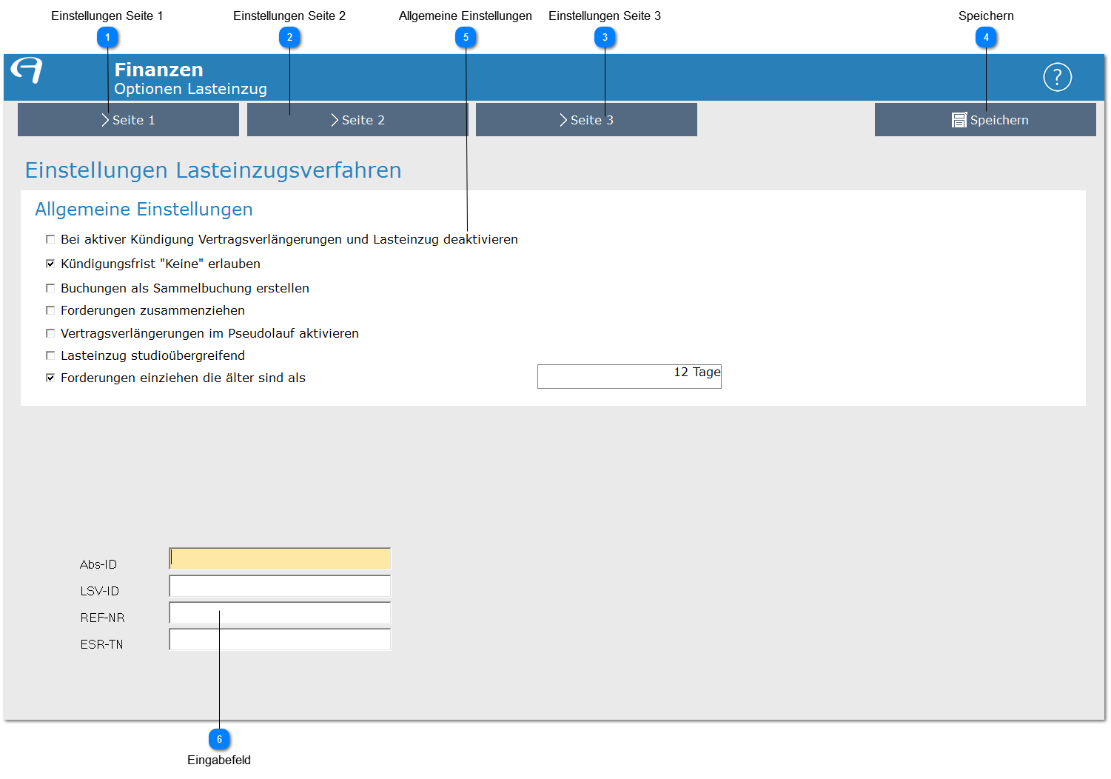Enable deactivating Lasteinzug on active Kündigung
Viewport: 1111px width, 779px height.
tap(50, 239)
